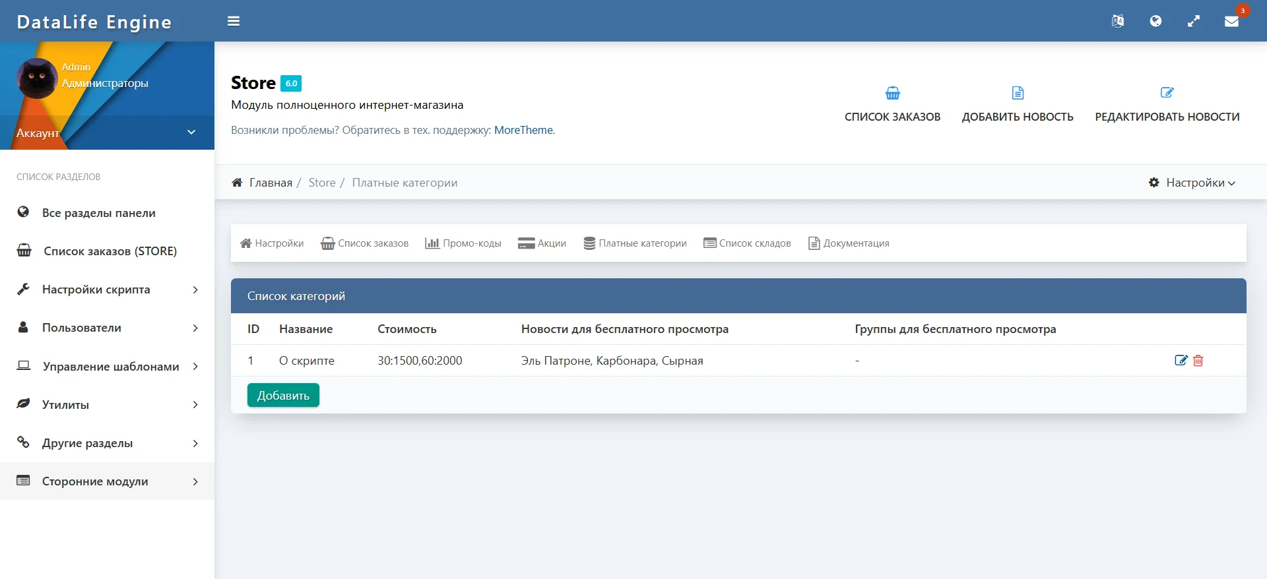Click the О скрипте category name
This screenshot has width=1267, height=579.
(307, 361)
